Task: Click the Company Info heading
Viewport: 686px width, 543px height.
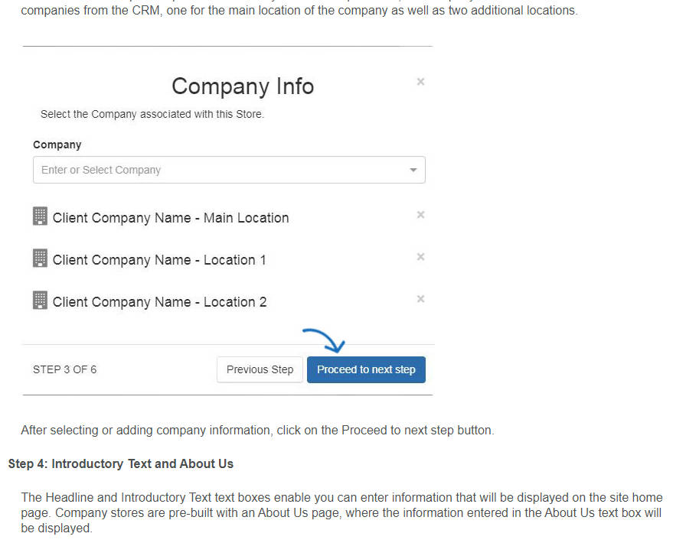Action: (x=243, y=86)
